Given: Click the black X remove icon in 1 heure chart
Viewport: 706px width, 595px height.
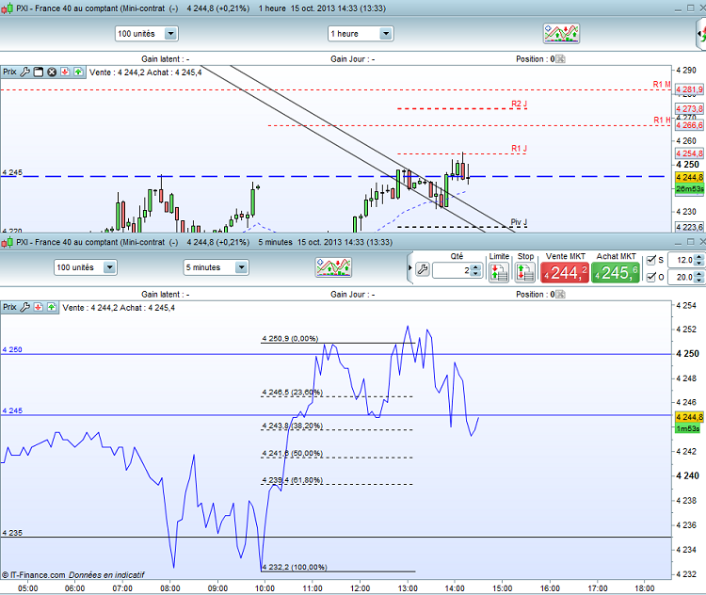Looking at the screenshot, I should (52, 72).
